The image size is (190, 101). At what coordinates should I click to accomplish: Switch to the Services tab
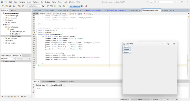[13, 10]
